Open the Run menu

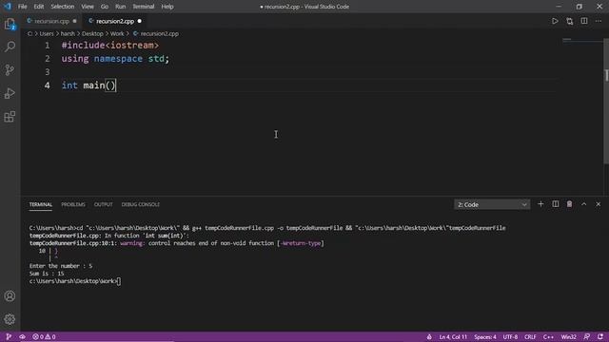click(x=121, y=7)
